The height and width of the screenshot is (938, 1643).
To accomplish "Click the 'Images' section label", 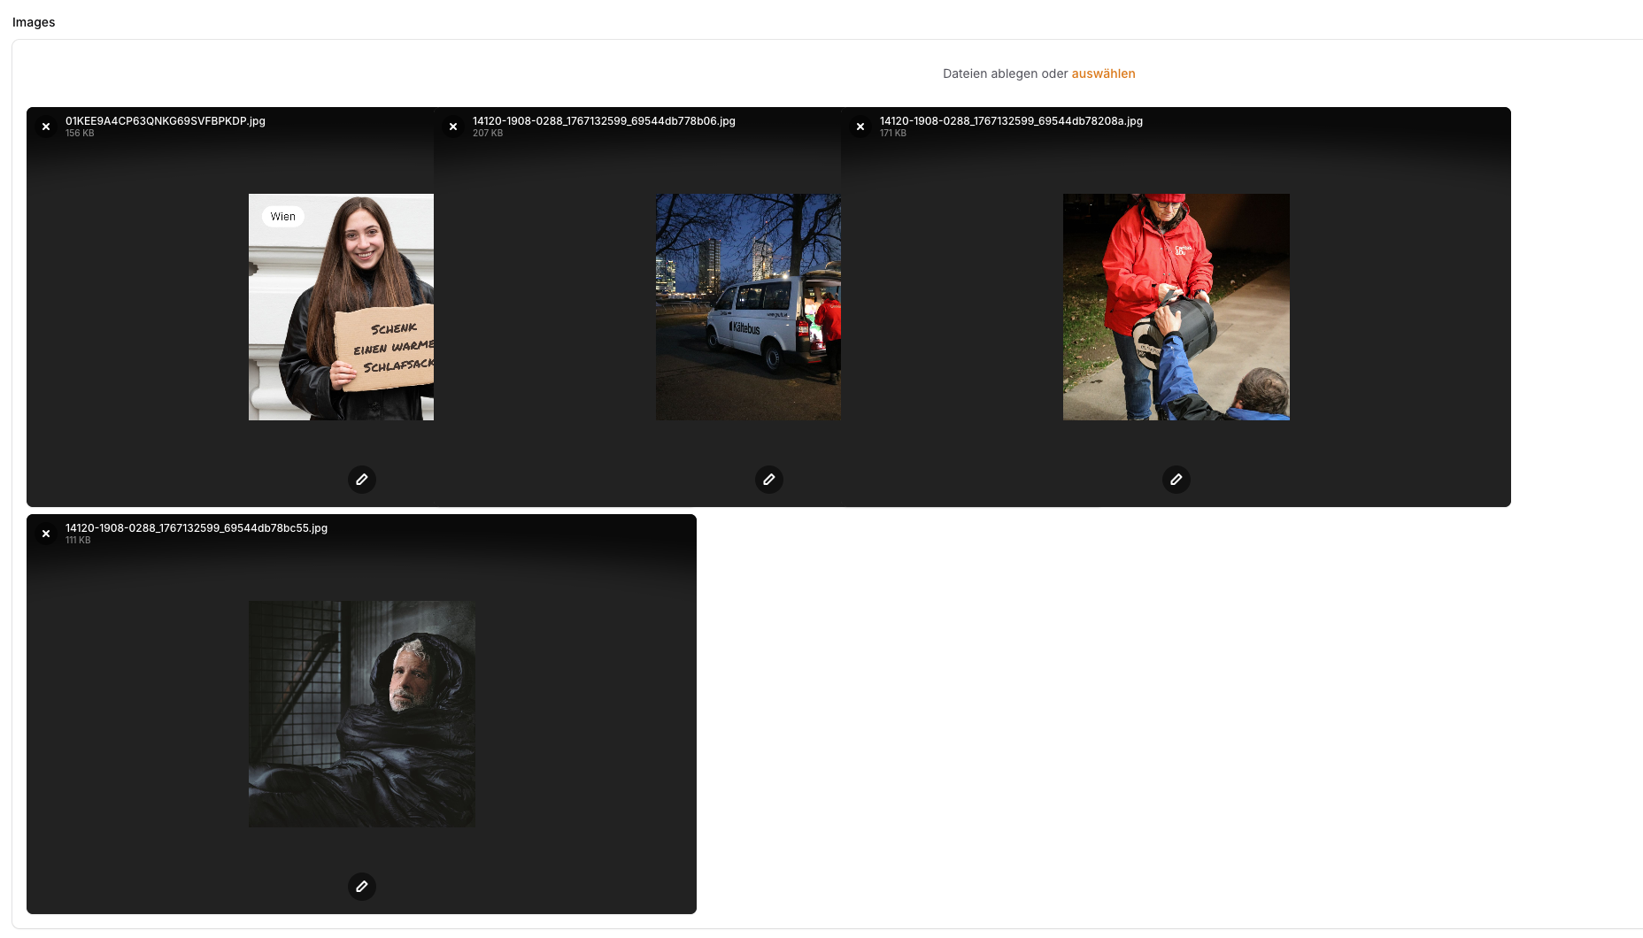I will point(34,22).
